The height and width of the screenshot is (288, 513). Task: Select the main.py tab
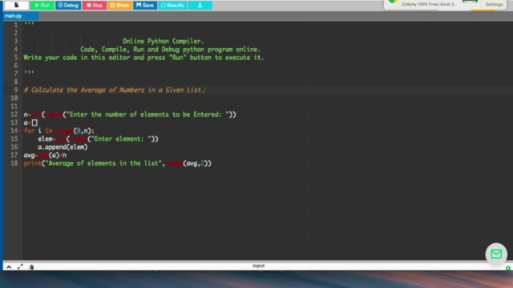pos(21,16)
